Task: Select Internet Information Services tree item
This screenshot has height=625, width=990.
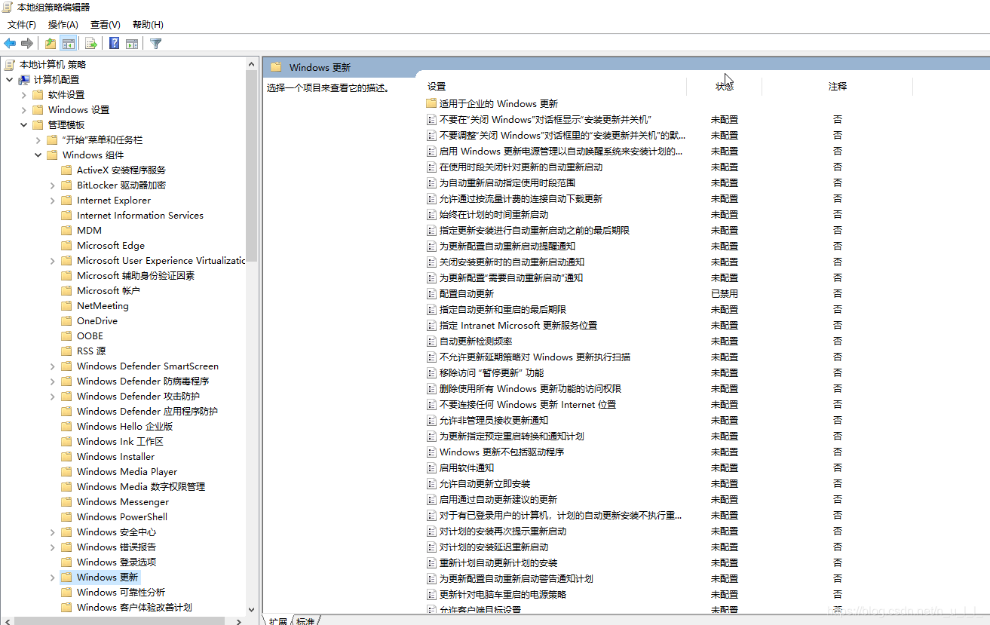Action: pyautogui.click(x=140, y=216)
